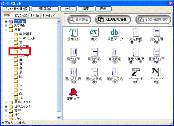Switch to the デスクトップ tab
The width and height of the screenshot is (174, 126).
coord(49,16)
